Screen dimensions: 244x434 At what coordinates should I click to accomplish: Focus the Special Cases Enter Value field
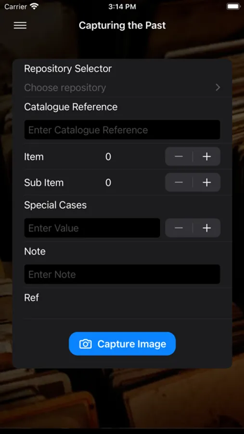click(92, 228)
